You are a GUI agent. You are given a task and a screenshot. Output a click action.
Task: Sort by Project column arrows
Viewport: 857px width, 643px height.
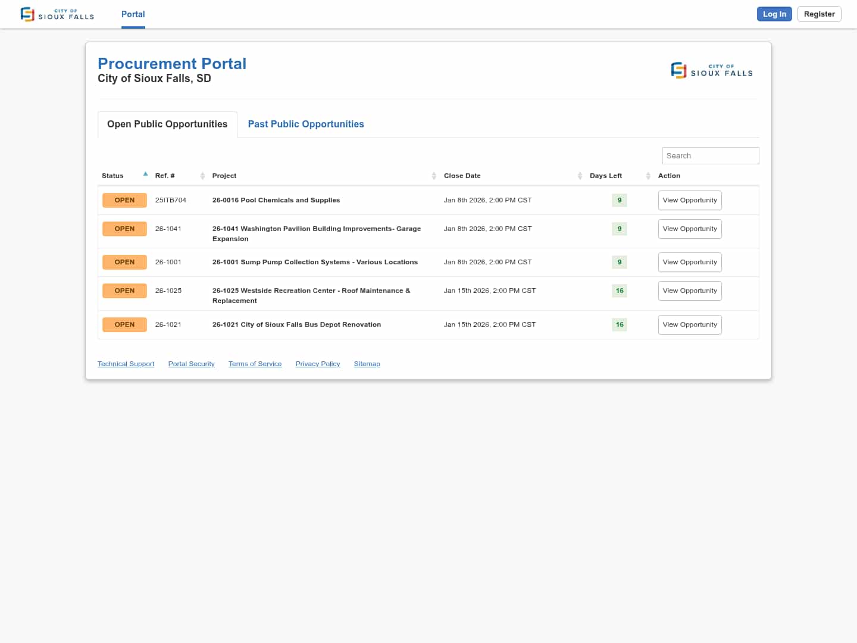[x=434, y=176]
